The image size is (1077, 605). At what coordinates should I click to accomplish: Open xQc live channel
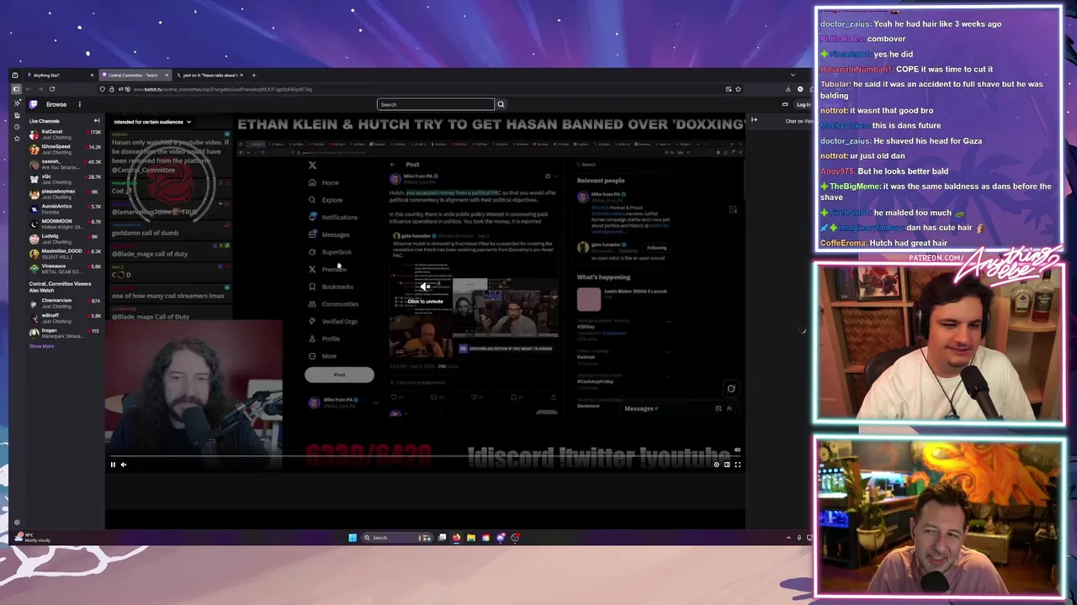tap(66, 179)
